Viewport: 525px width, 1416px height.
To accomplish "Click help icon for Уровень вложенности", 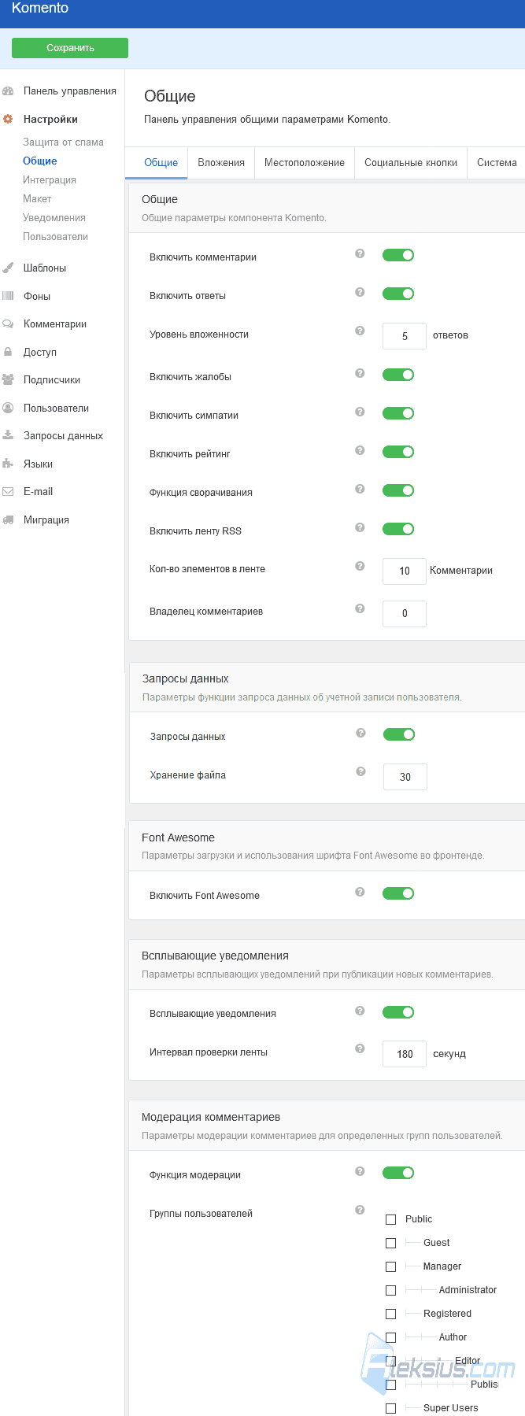I will [x=360, y=331].
